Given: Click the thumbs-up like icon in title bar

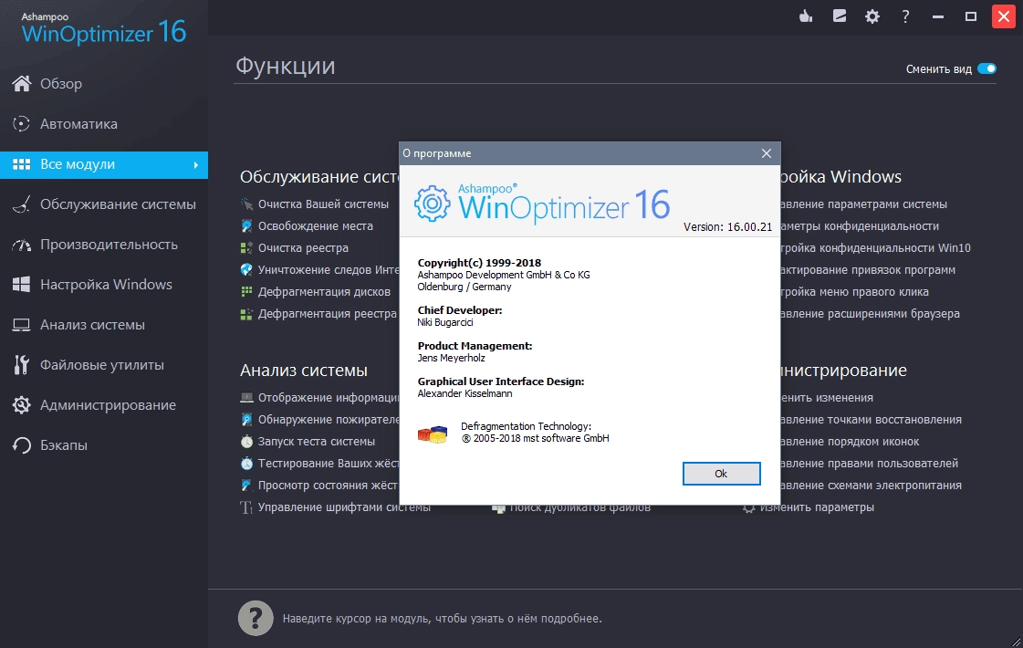Looking at the screenshot, I should click(x=806, y=16).
